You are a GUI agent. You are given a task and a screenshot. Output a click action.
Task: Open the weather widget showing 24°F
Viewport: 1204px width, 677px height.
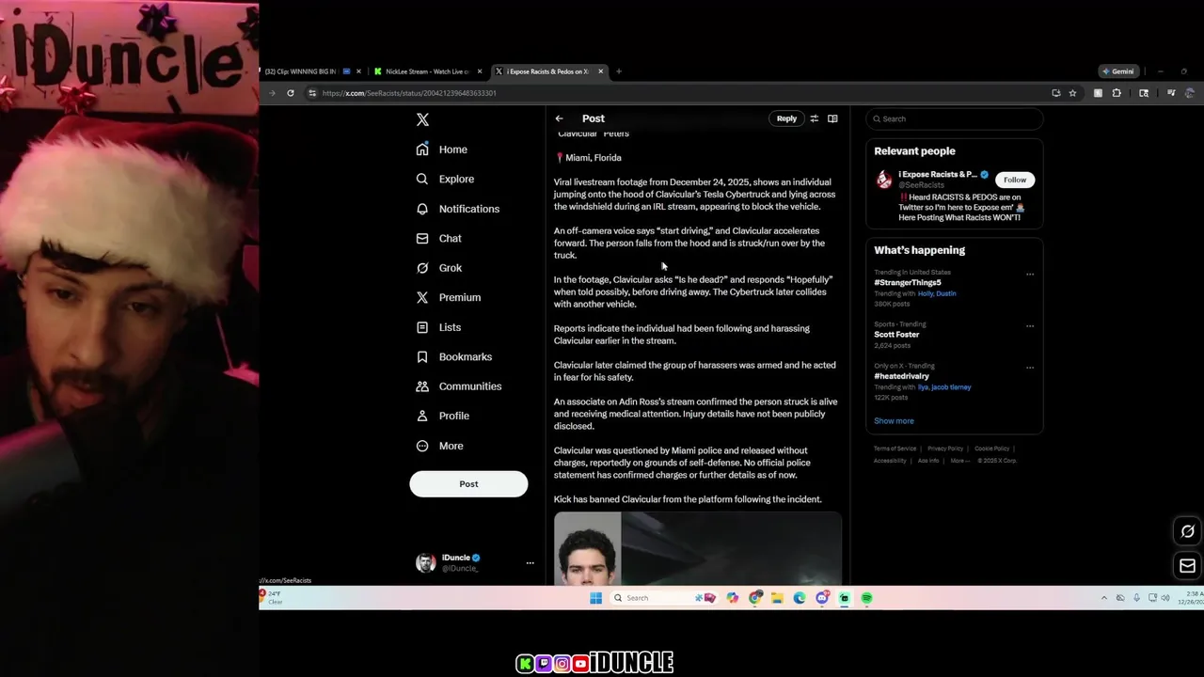pos(273,598)
